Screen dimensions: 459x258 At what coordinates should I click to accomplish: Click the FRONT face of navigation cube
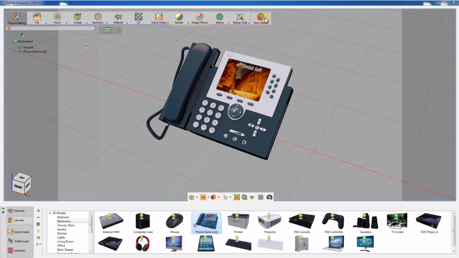[18, 186]
